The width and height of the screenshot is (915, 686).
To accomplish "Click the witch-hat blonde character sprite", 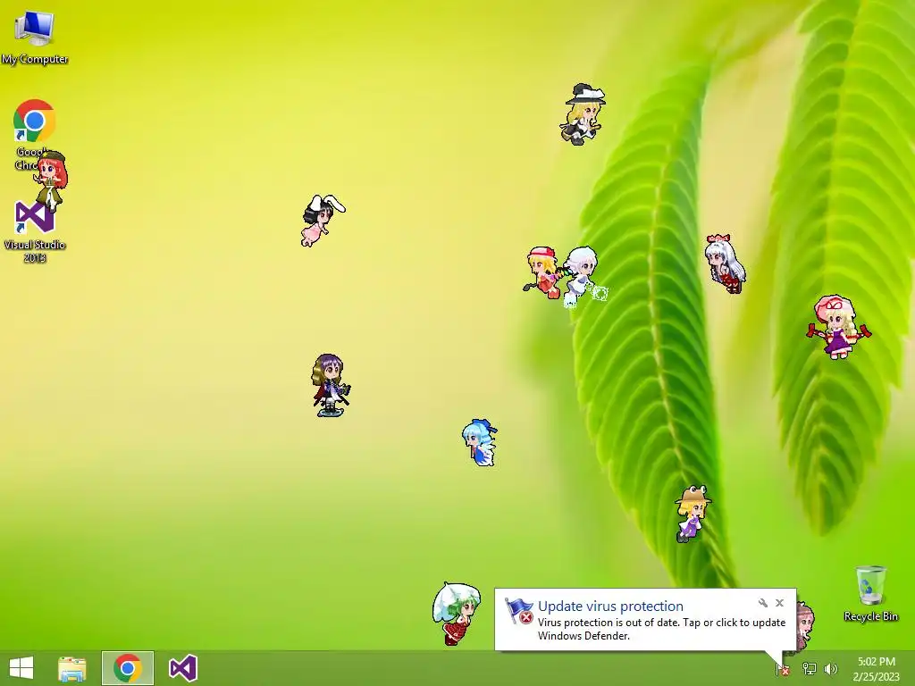I will point(583,113).
